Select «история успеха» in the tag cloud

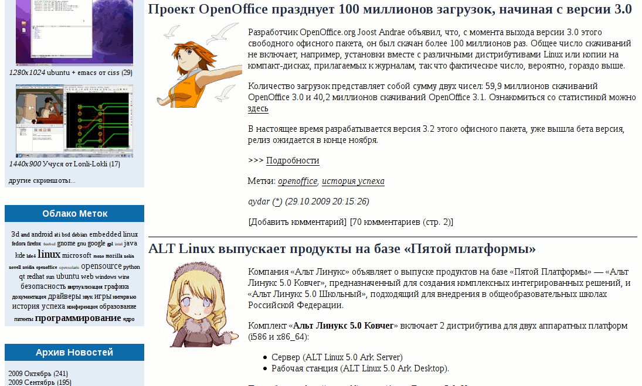click(x=39, y=306)
